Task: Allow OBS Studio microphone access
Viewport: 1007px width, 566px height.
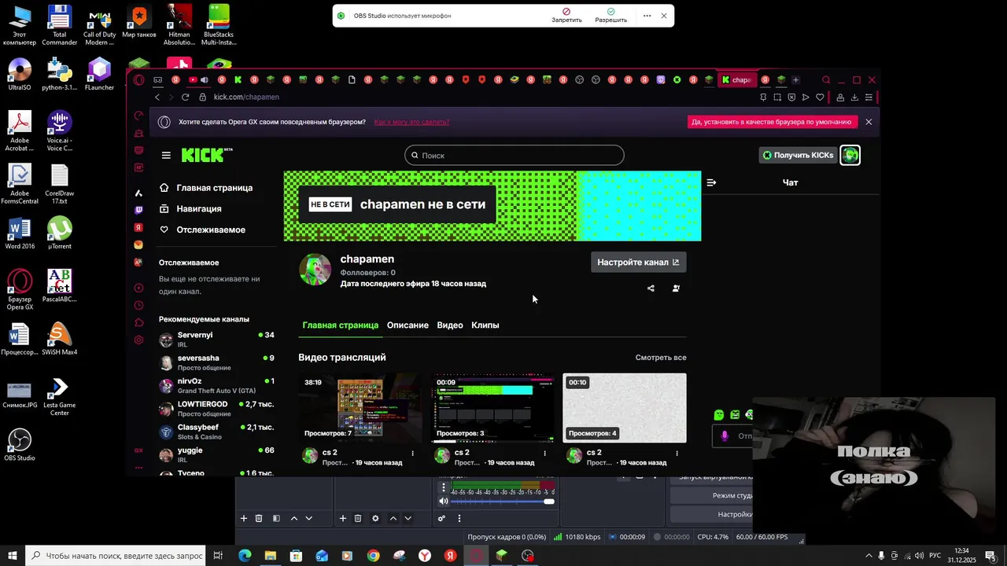Action: click(611, 16)
